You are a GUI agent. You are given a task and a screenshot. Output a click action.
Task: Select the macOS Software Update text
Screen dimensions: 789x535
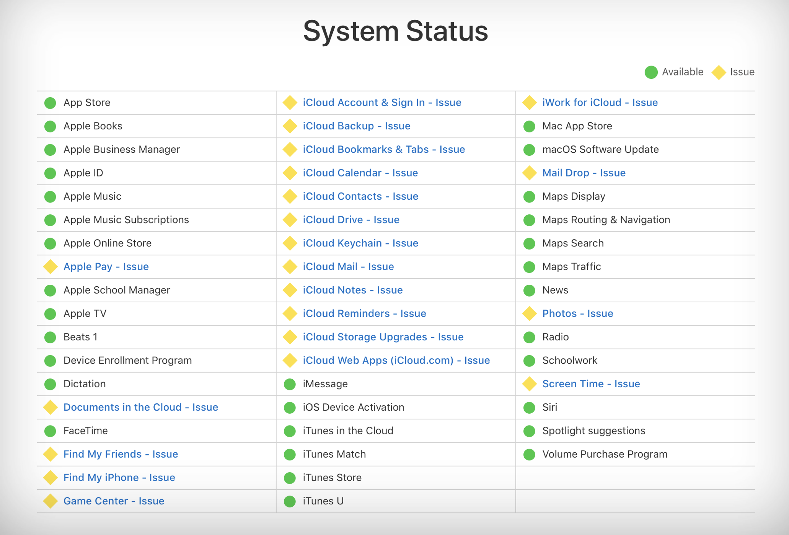click(600, 149)
